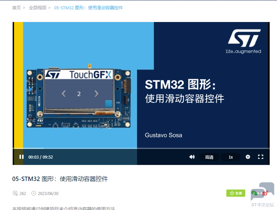Click the clock icon beside the date
Image resolution: width=277 pixels, height=210 pixels.
tap(34, 193)
